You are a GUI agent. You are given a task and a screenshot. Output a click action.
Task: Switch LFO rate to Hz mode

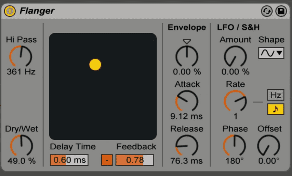point(276,95)
